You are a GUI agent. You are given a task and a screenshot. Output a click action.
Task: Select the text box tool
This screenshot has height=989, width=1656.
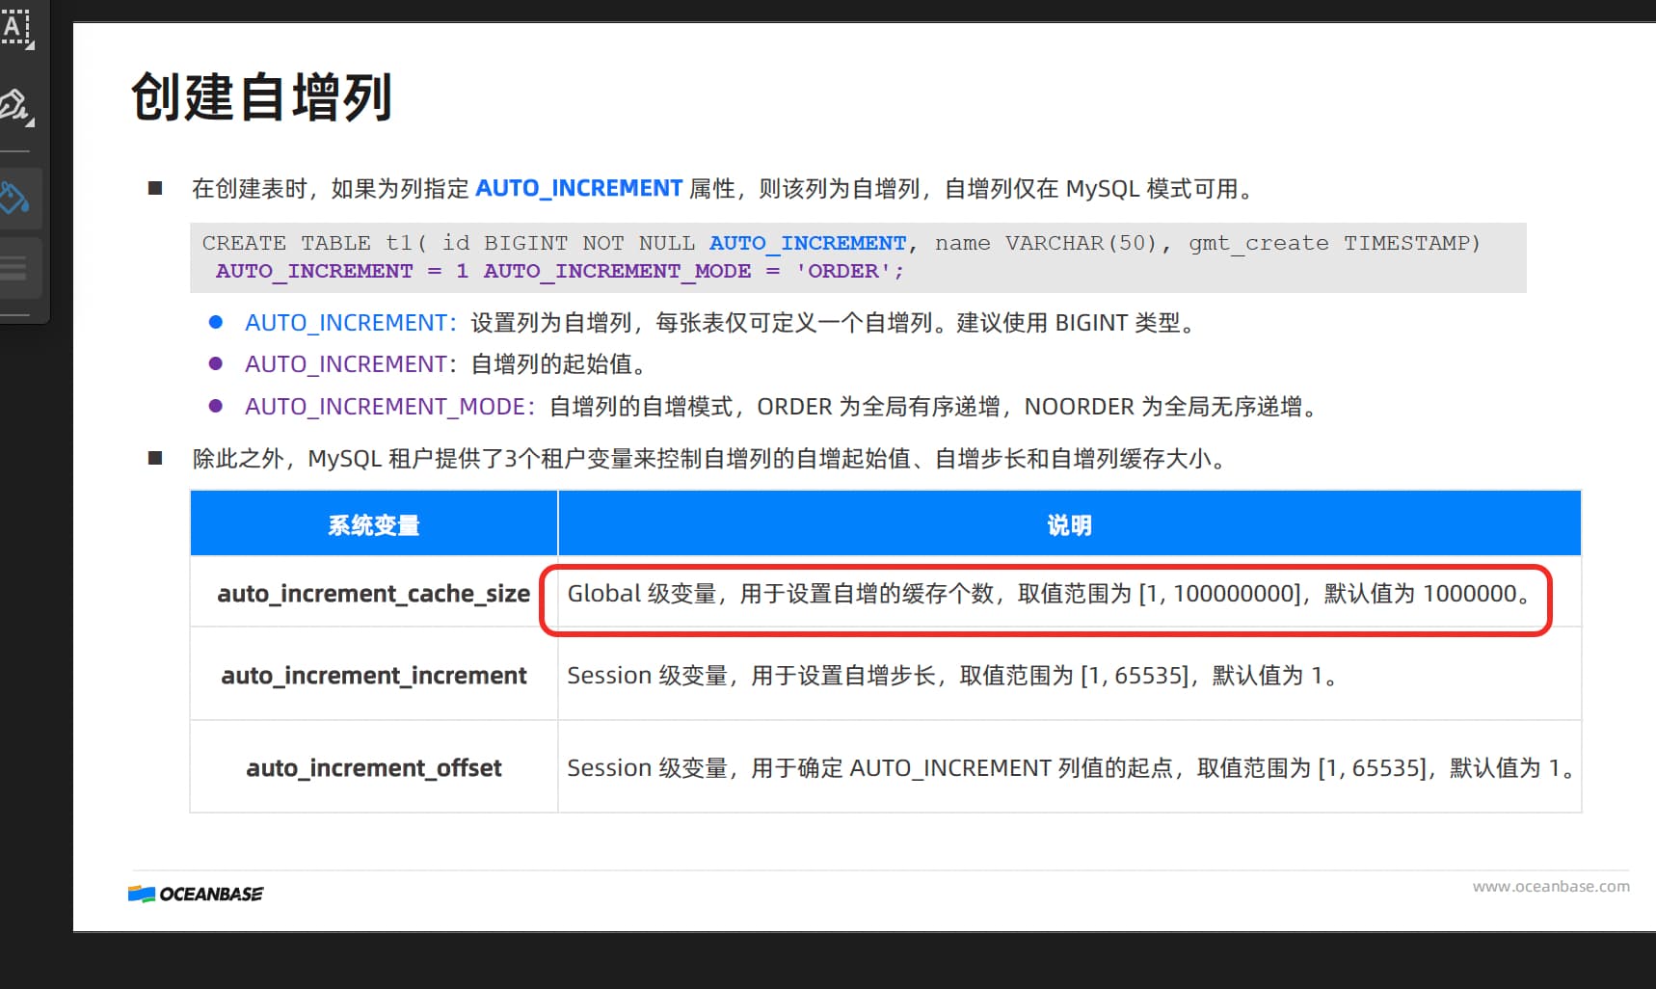(17, 28)
